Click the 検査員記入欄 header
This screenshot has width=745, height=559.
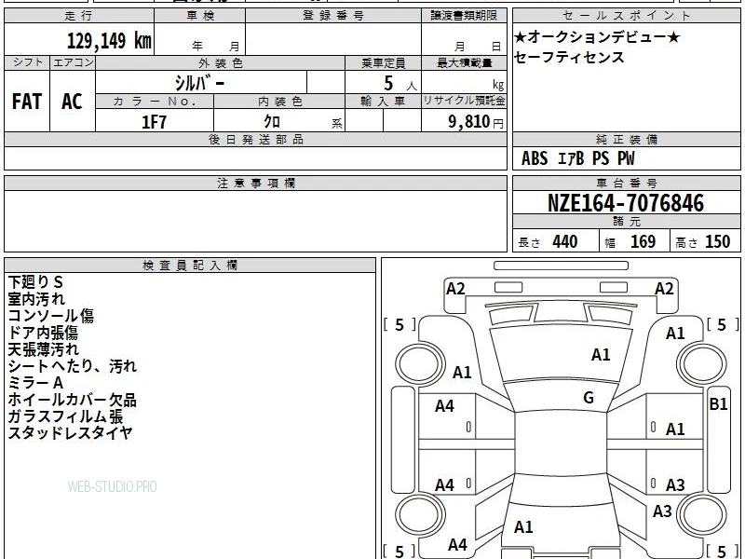coord(190,266)
